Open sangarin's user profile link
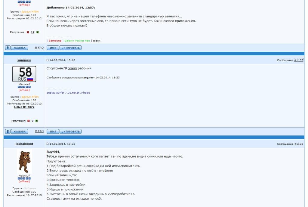The image size is (308, 207). coord(24,60)
